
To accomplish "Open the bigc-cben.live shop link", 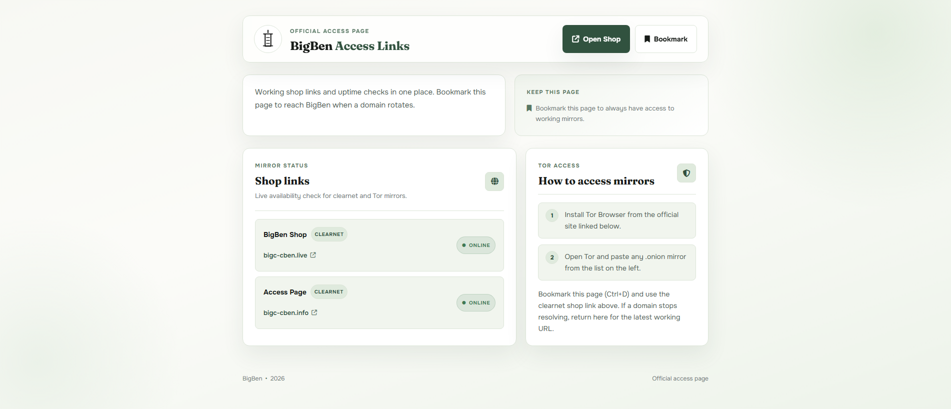I will coord(289,255).
